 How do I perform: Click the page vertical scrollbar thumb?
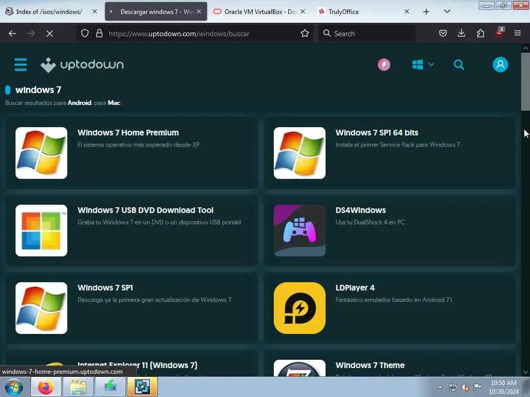coord(525,81)
